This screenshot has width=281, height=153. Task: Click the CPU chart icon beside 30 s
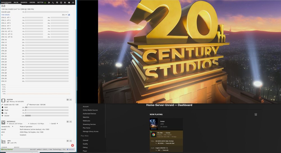tap(69, 15)
